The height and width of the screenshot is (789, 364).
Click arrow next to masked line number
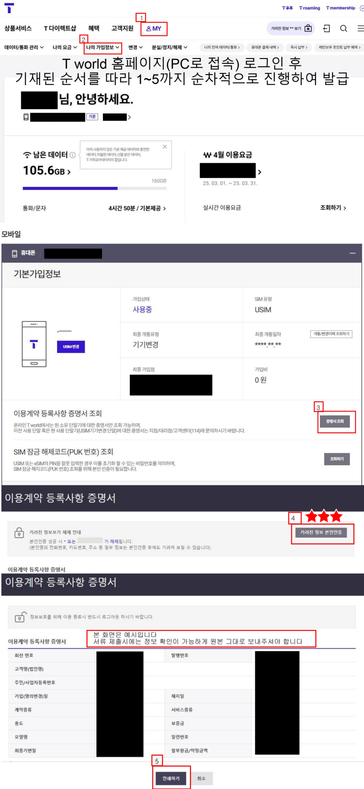pyautogui.click(x=129, y=117)
